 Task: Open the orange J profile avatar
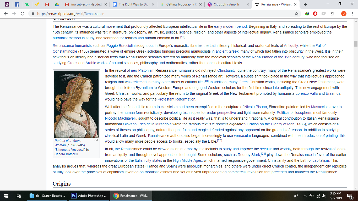tap(344, 14)
